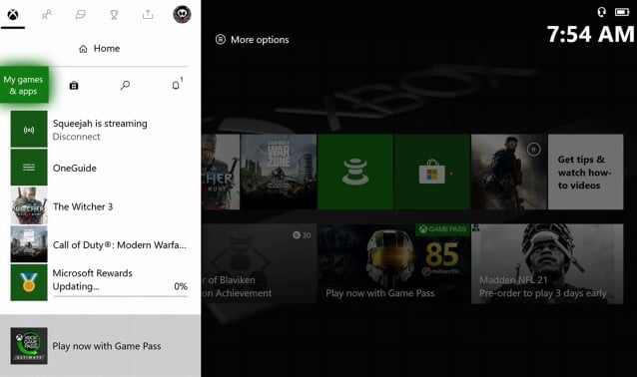This screenshot has height=377, width=637.
Task: Click the OneGuide list icon
Action: (29, 168)
